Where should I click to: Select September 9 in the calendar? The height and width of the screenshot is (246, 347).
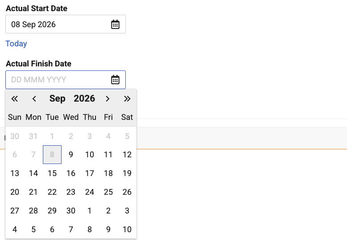(71, 155)
